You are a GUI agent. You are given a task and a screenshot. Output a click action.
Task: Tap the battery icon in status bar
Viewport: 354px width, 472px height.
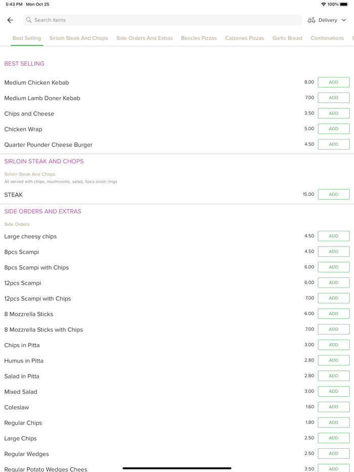pyautogui.click(x=344, y=5)
